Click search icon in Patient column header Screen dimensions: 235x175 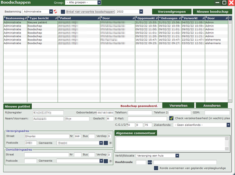[98, 18]
